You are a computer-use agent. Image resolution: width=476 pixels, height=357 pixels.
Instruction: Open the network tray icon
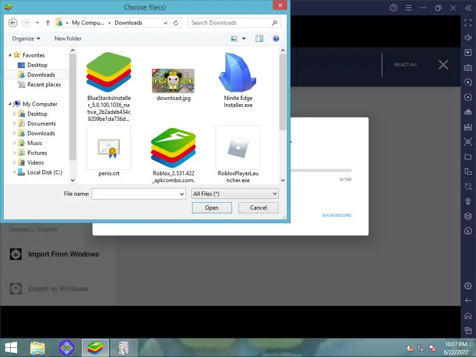pos(421,348)
